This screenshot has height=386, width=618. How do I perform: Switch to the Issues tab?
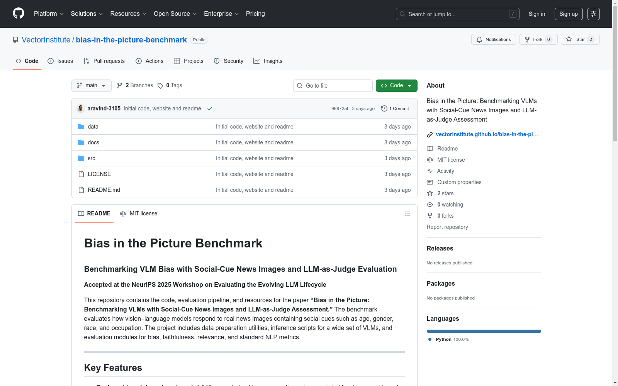point(60,61)
